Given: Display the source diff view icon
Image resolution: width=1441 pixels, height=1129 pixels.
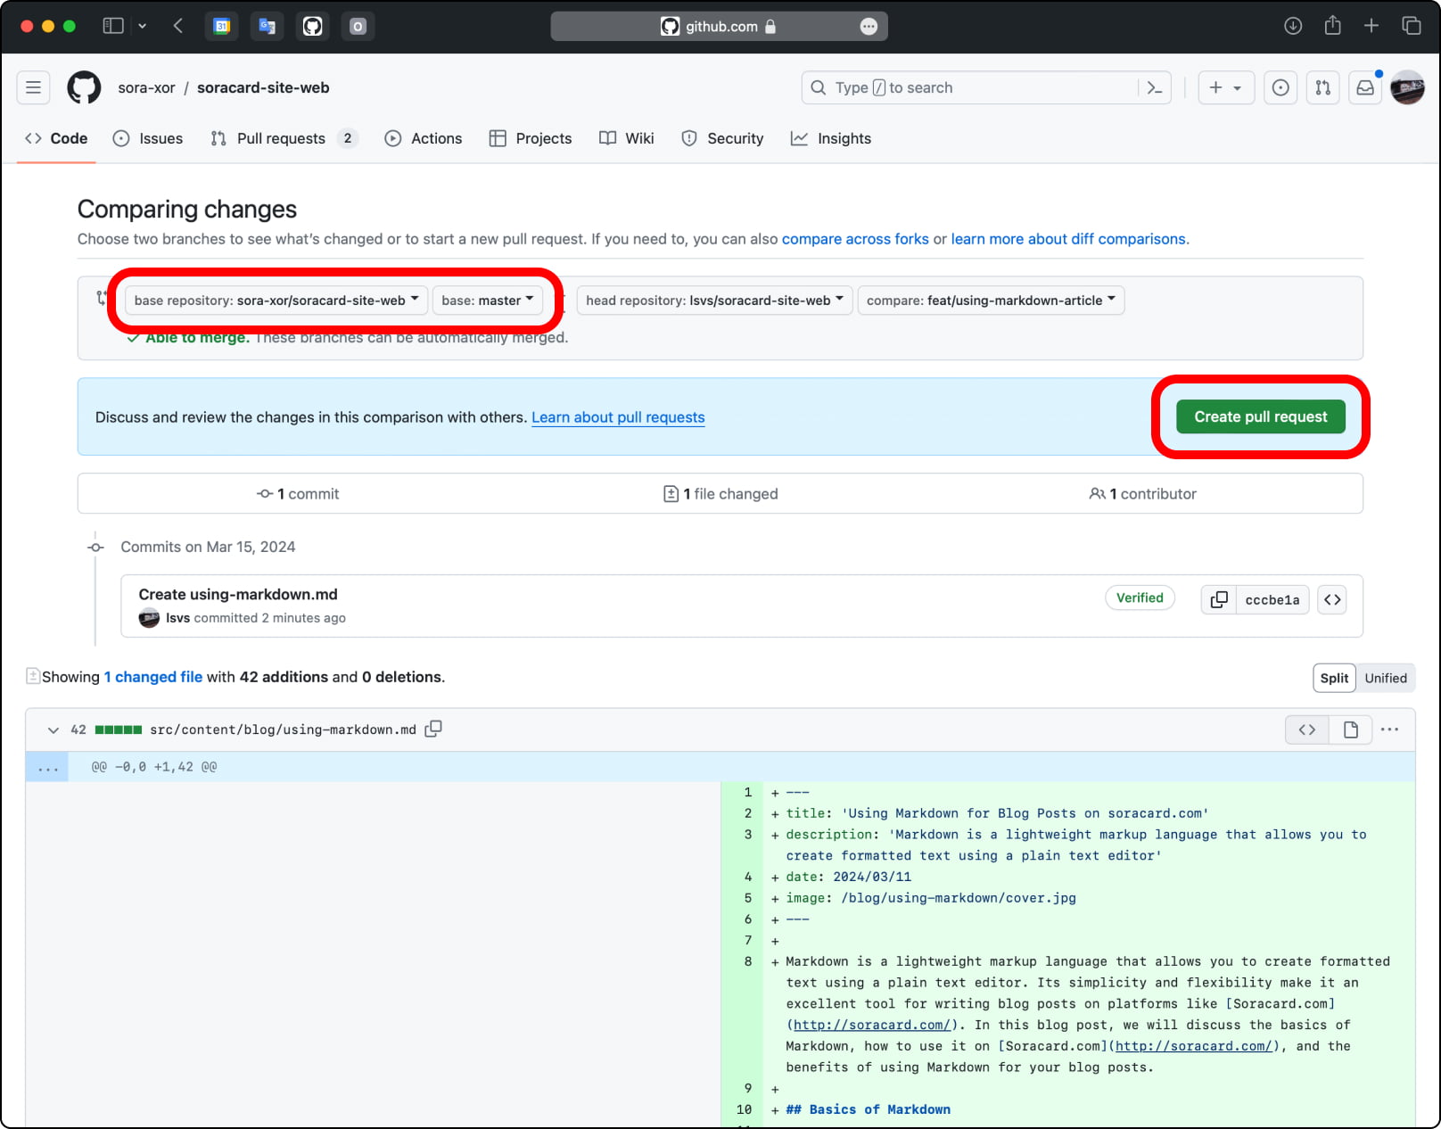Looking at the screenshot, I should coord(1307,729).
